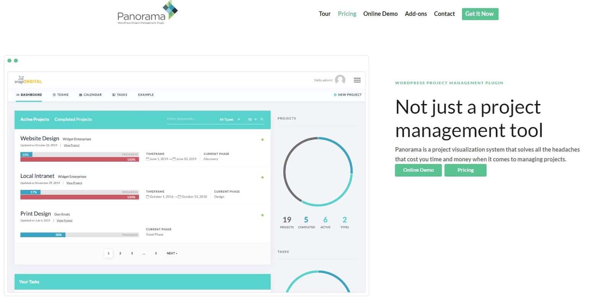Click the Get It Now button

click(480, 14)
